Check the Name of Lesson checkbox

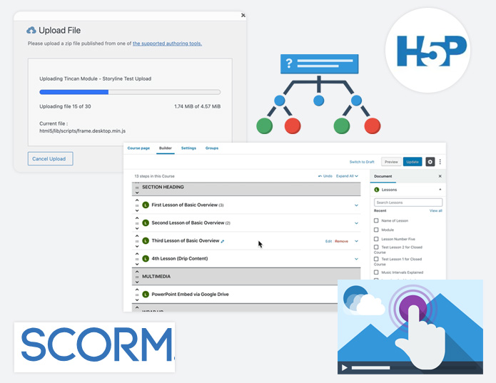pos(377,220)
